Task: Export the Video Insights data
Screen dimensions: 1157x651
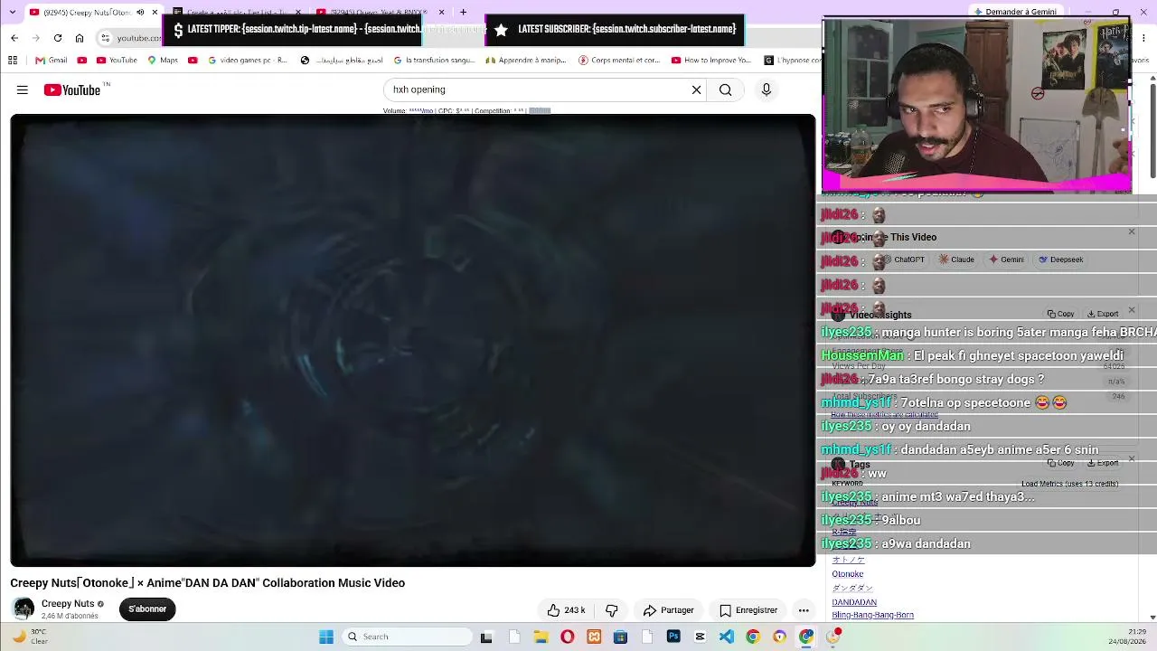Action: coord(1103,314)
